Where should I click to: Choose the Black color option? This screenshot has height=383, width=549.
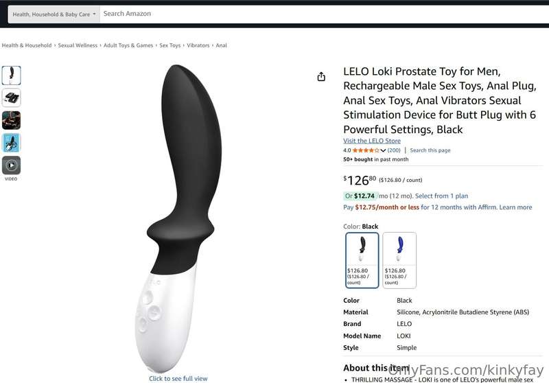click(x=362, y=260)
